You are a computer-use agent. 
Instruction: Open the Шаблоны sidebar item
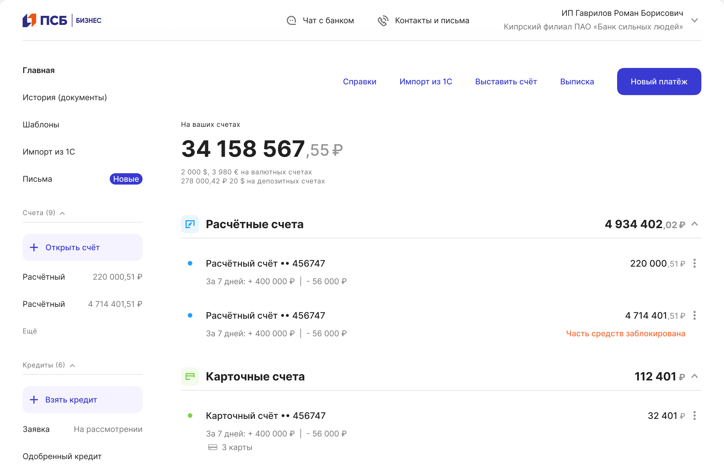(x=41, y=125)
